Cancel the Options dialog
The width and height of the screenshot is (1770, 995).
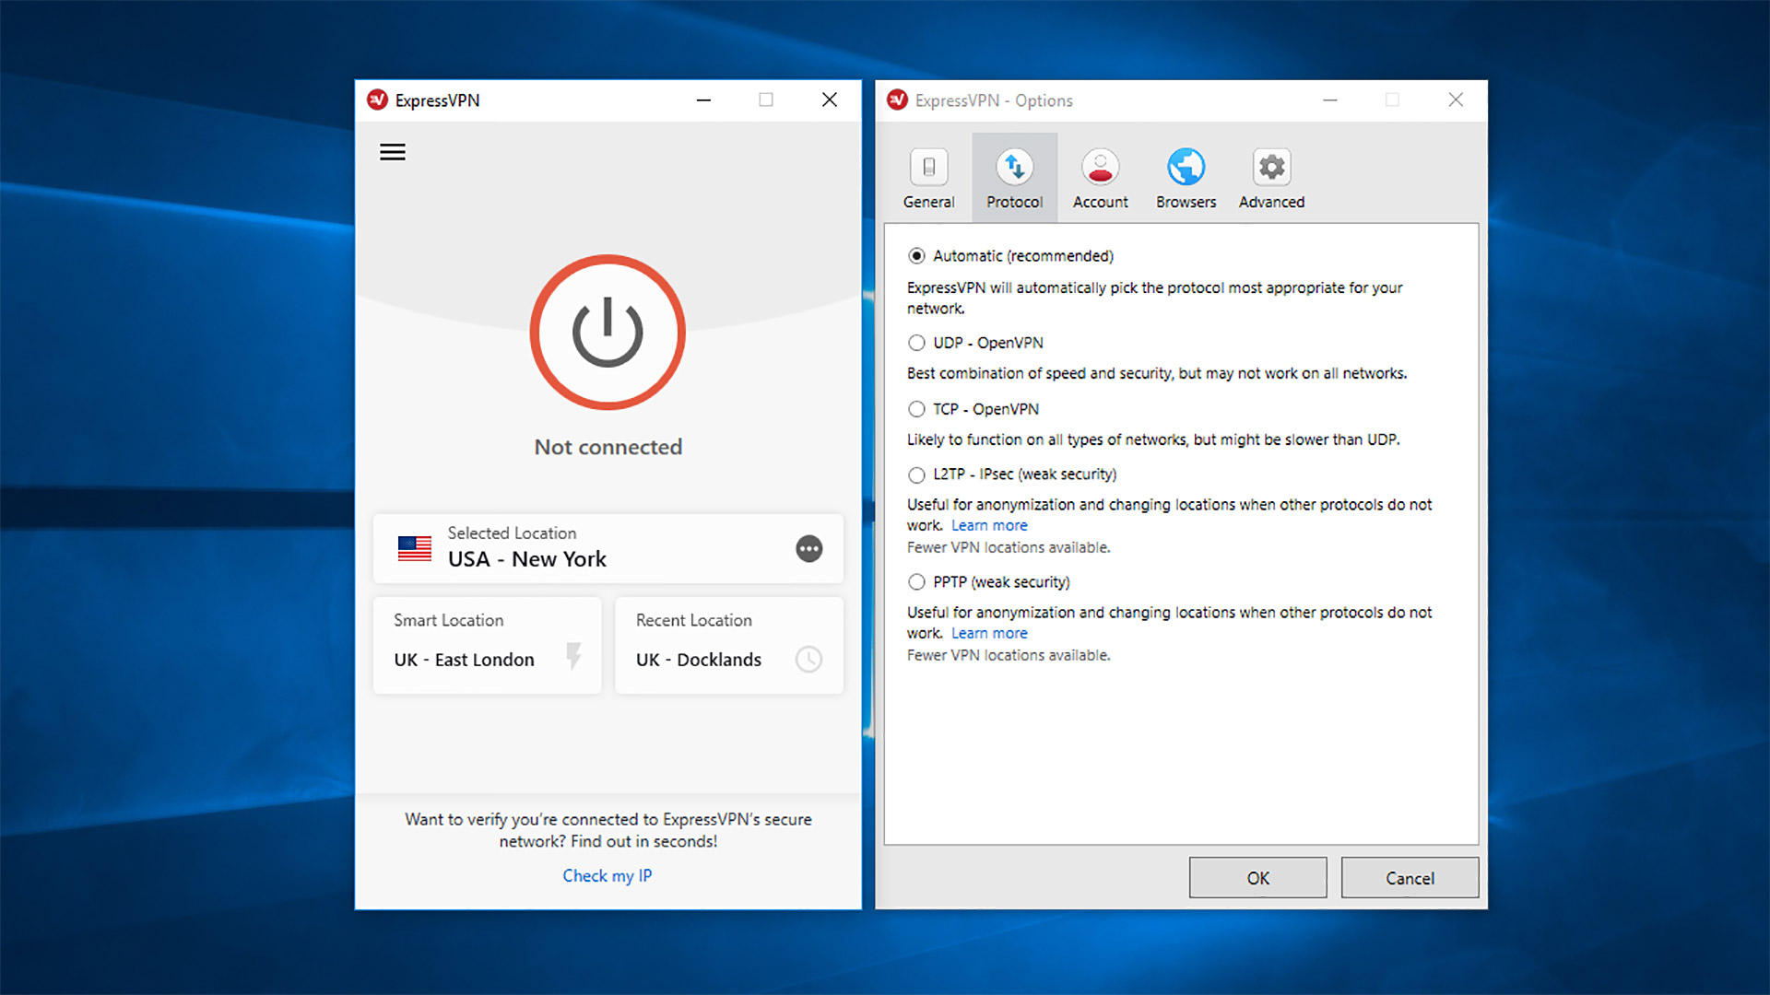(x=1410, y=878)
